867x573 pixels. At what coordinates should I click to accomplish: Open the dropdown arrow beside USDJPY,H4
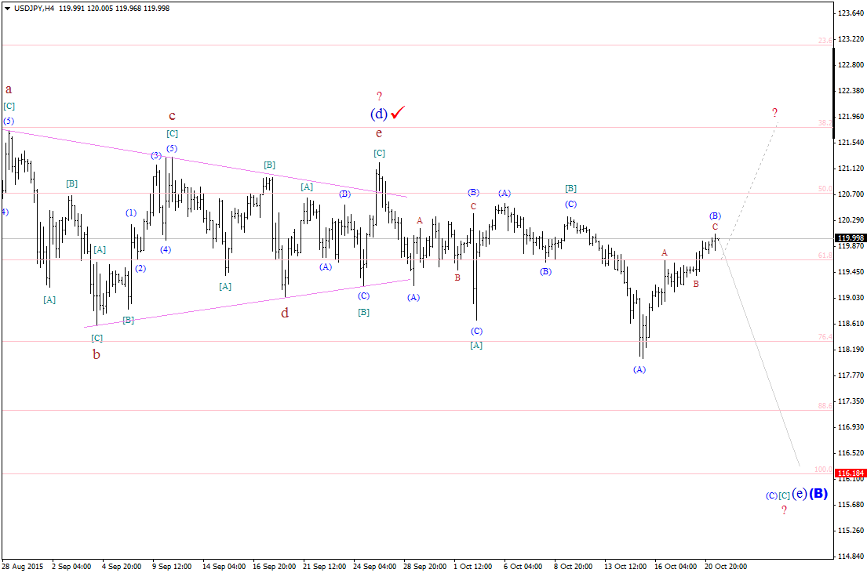pyautogui.click(x=6, y=9)
